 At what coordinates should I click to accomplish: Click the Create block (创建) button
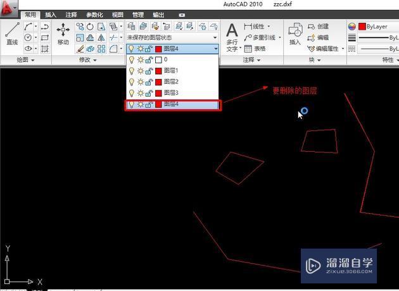(318, 27)
